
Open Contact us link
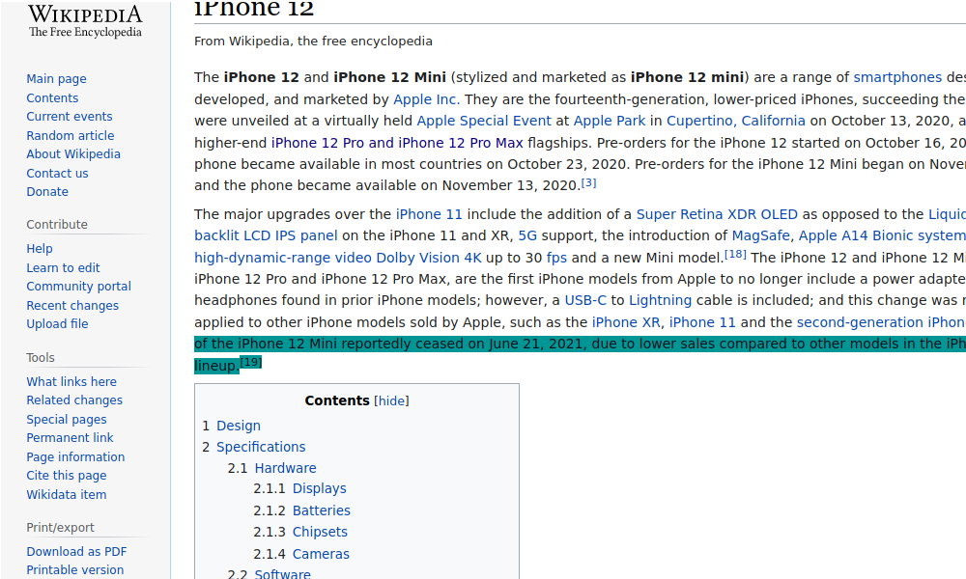[57, 173]
